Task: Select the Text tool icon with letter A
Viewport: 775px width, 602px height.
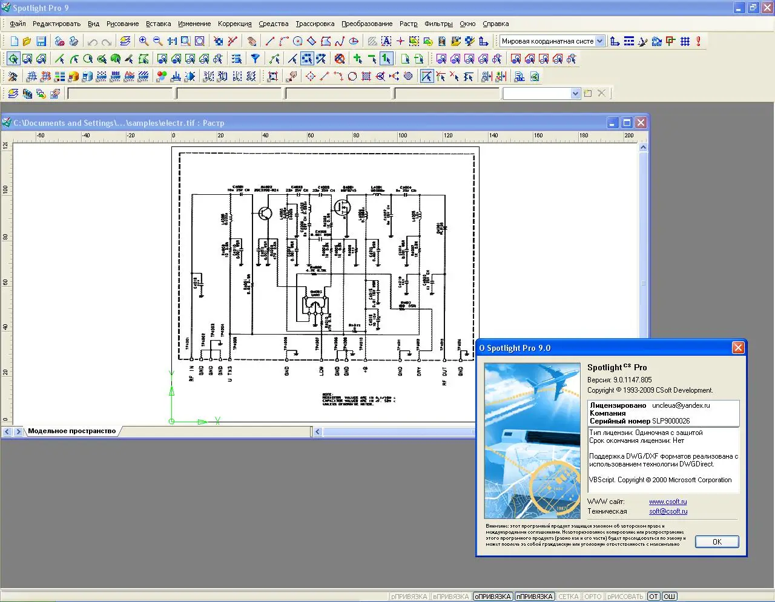Action: 386,41
